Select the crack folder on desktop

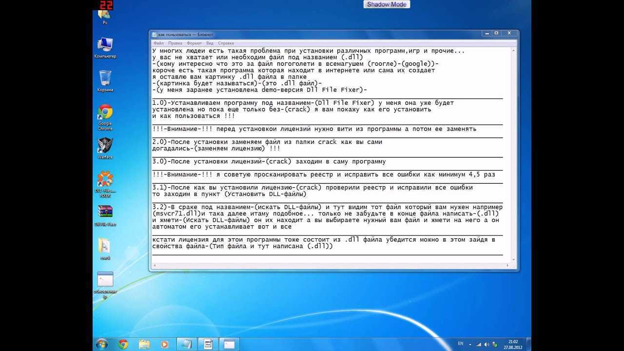tap(105, 249)
